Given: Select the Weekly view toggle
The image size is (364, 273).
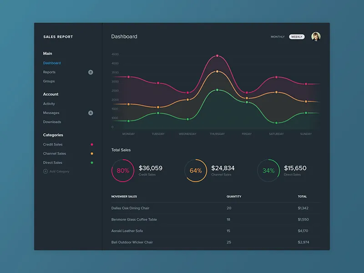Looking at the screenshot, I should [x=296, y=36].
